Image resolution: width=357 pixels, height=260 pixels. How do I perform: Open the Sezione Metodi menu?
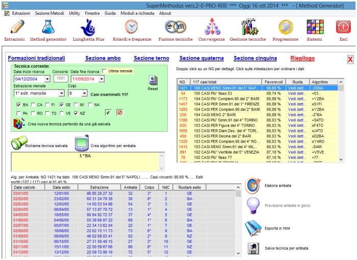point(49,13)
